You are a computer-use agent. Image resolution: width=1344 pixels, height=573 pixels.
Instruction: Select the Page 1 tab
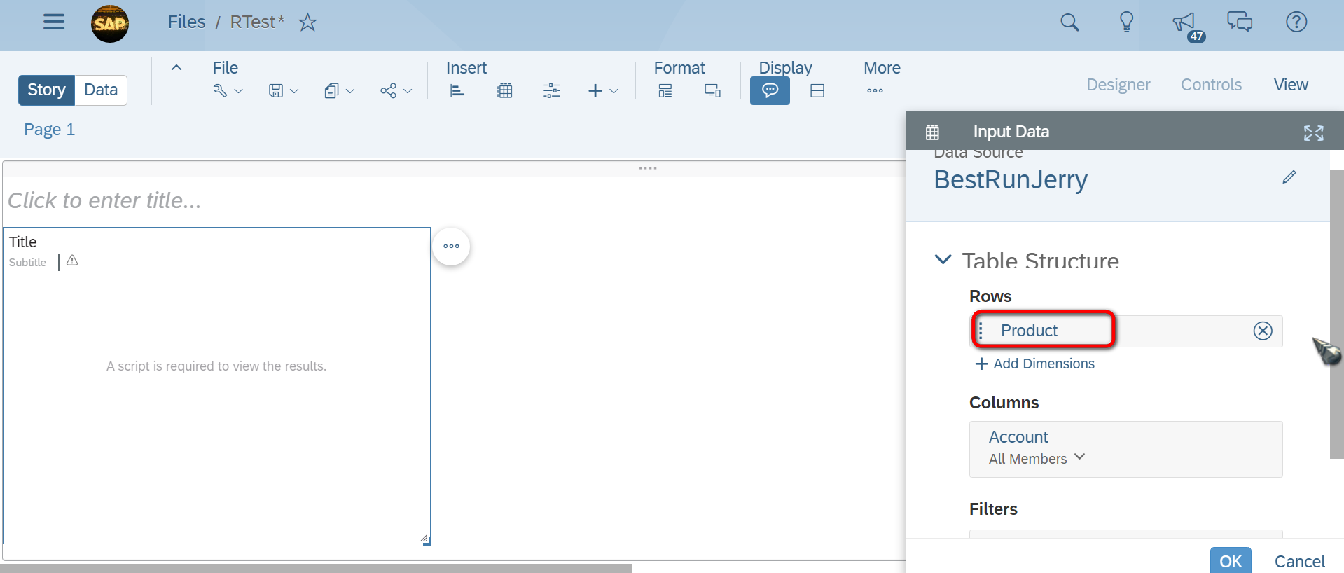pos(49,130)
